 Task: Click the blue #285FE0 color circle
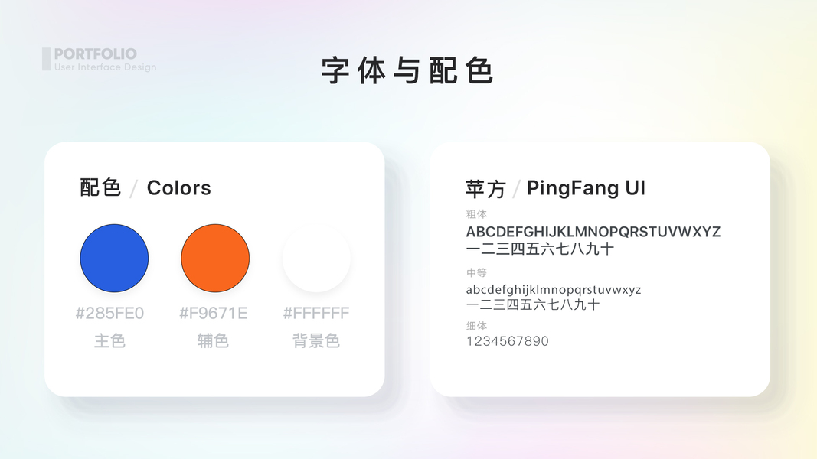114,258
